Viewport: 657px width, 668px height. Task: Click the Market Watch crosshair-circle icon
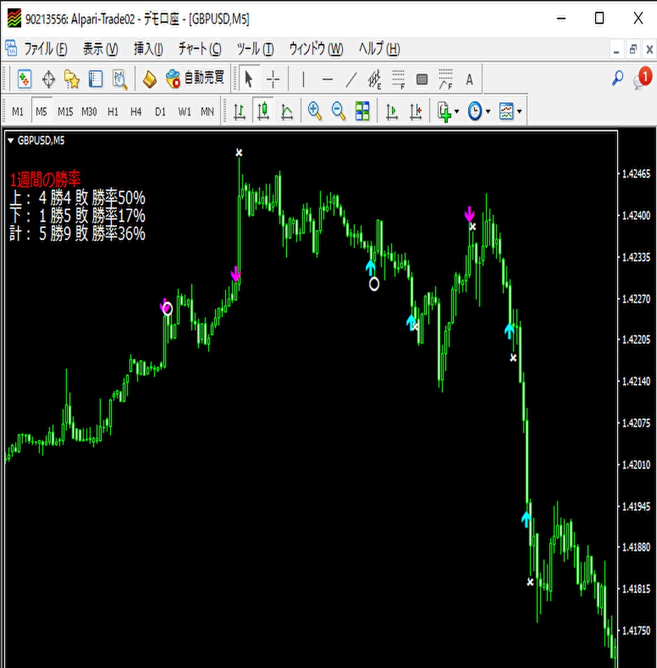pyautogui.click(x=48, y=79)
